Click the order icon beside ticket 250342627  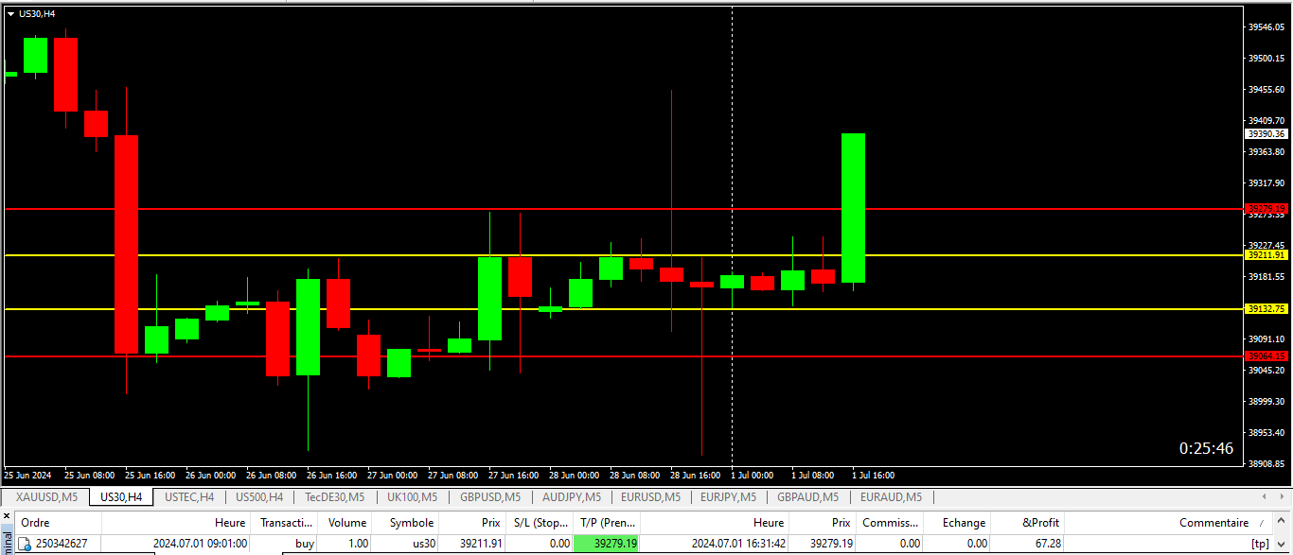(26, 544)
